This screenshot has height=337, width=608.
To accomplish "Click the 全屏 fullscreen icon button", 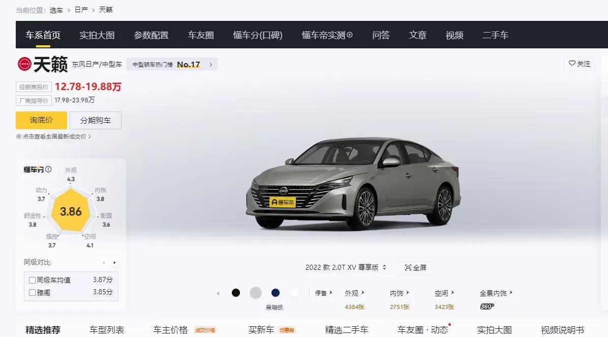I will click(415, 267).
